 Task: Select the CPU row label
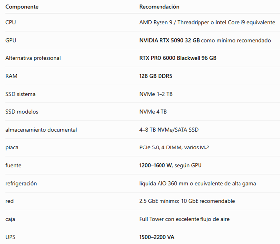(x=11, y=22)
